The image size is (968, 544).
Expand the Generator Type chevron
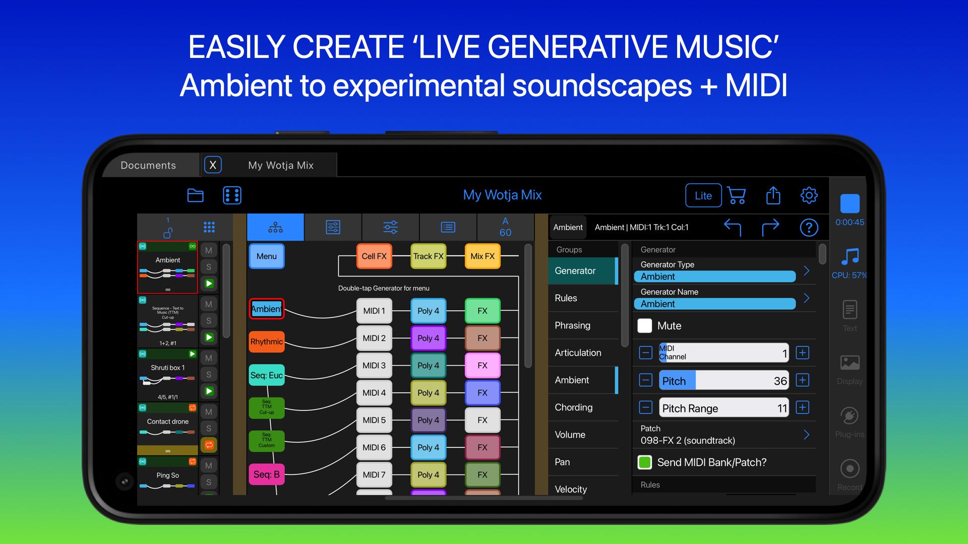pos(807,271)
